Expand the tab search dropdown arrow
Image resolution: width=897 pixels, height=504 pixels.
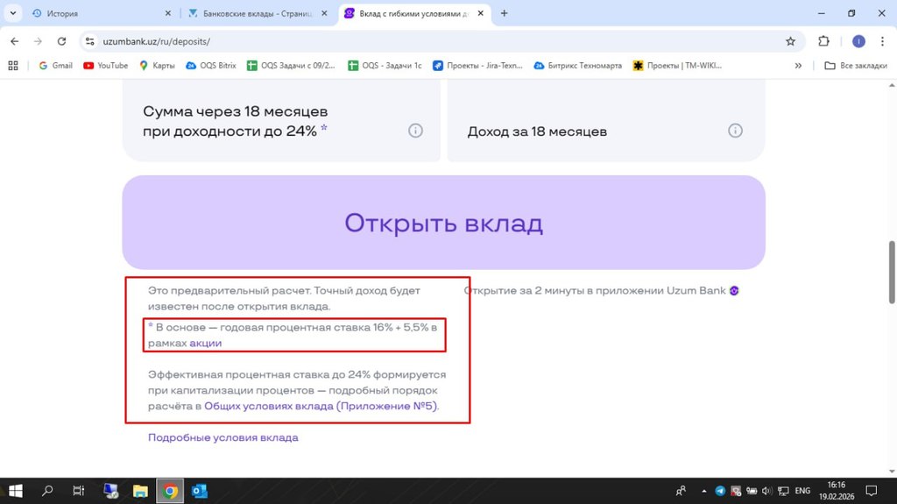coord(12,13)
